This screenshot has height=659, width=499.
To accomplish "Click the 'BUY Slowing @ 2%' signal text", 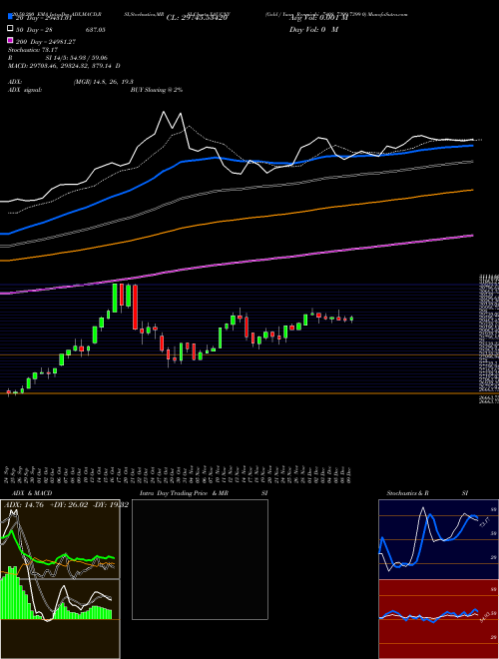I will (157, 90).
